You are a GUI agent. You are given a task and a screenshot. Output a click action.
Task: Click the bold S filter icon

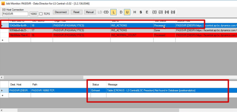pos(141,12)
